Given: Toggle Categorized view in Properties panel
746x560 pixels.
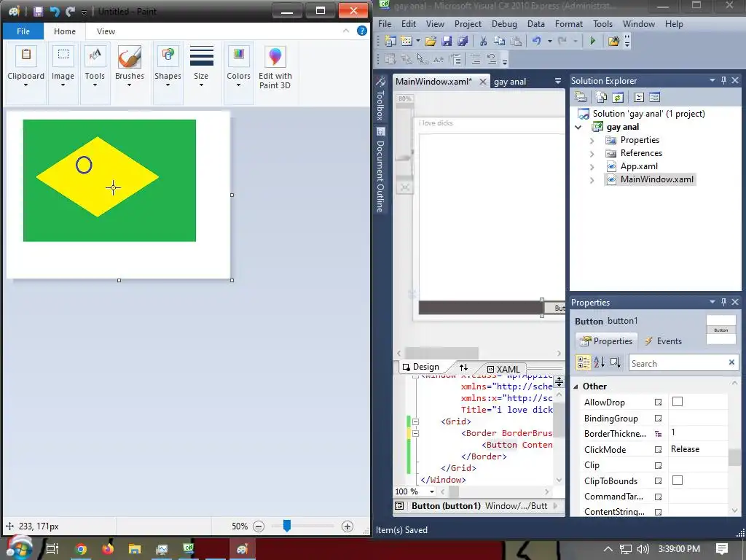Looking at the screenshot, I should pyautogui.click(x=584, y=362).
